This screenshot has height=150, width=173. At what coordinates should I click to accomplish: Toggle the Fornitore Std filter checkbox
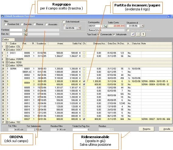[6, 24]
